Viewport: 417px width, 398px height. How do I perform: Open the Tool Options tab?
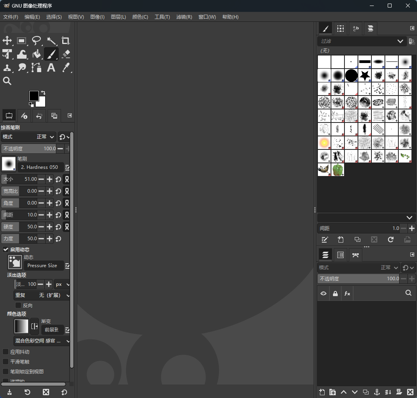[9, 116]
